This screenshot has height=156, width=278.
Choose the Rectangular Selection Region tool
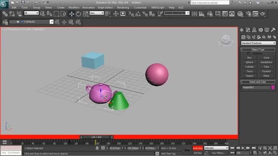tap(56, 13)
